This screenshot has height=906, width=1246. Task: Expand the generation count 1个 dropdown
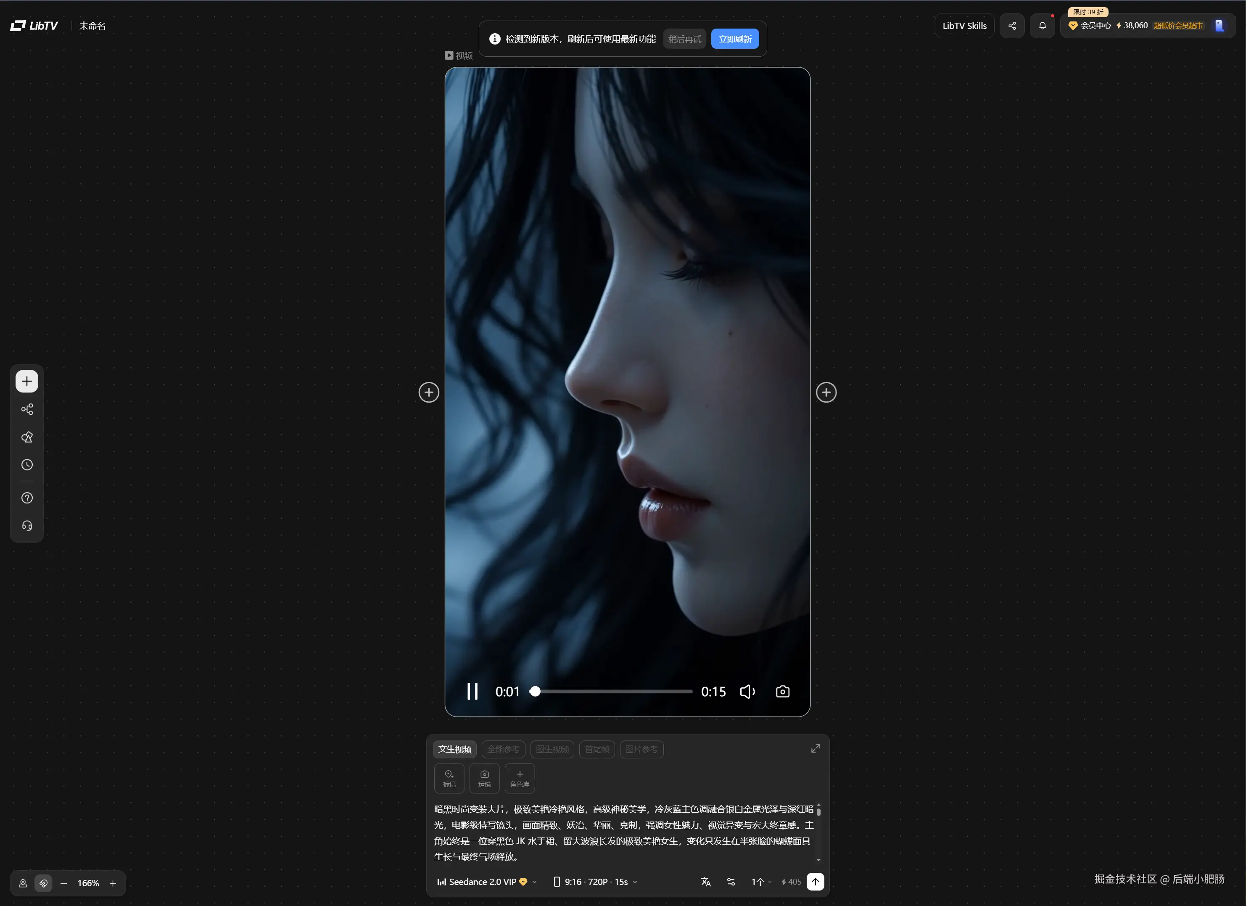pyautogui.click(x=761, y=882)
